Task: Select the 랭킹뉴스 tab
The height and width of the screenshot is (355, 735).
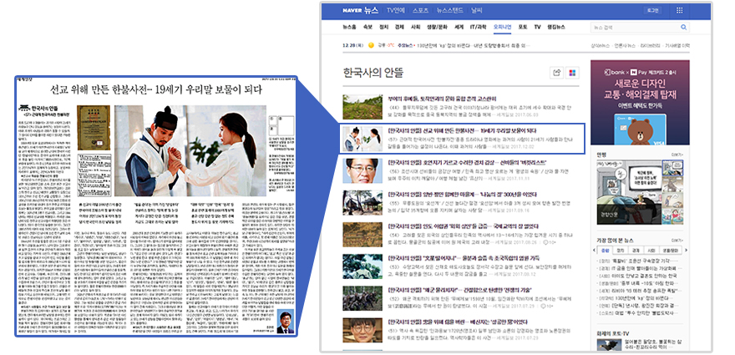Action: tap(556, 28)
